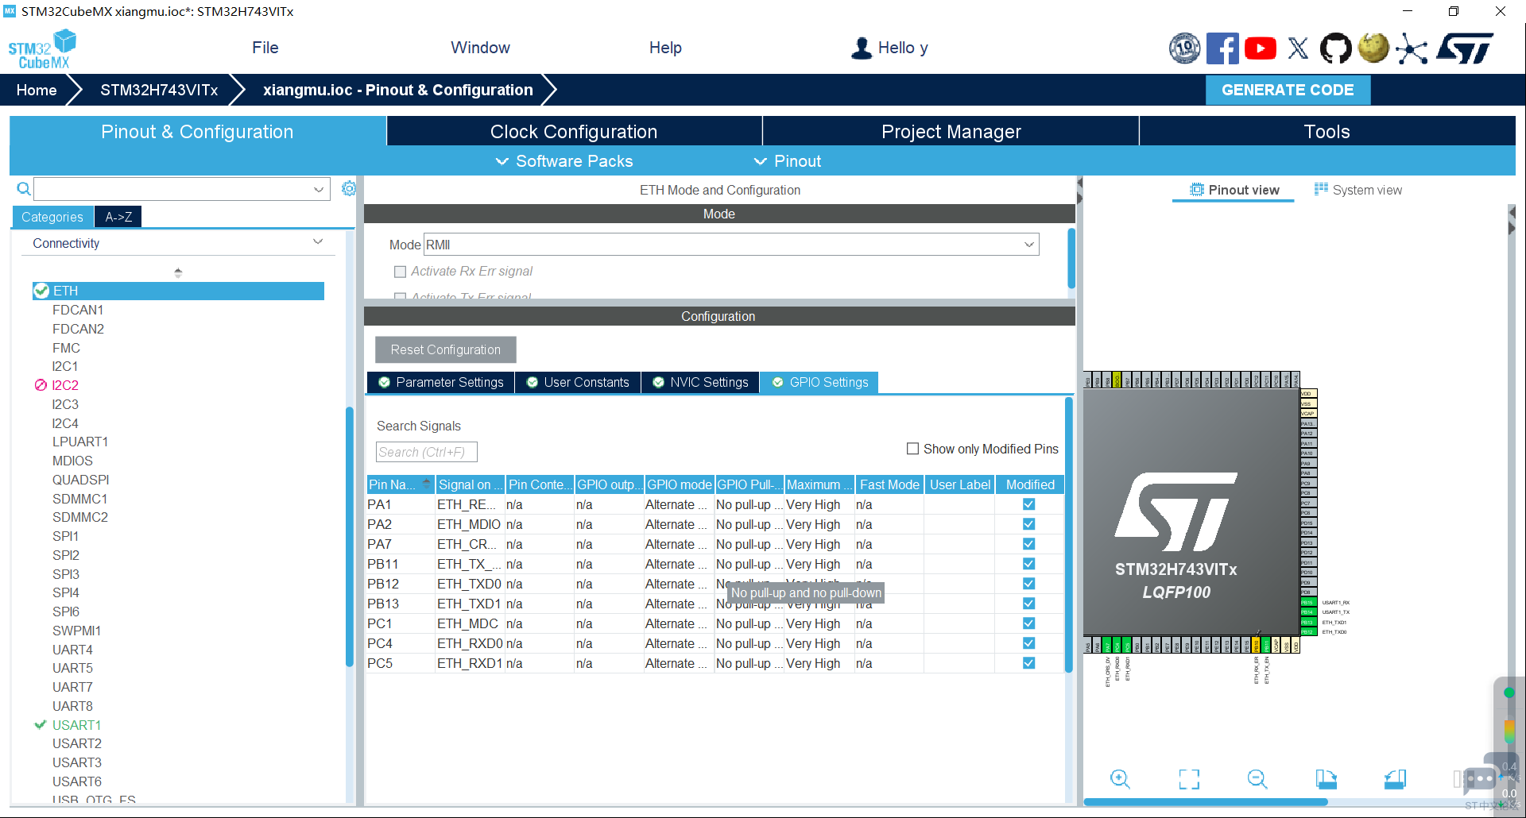Switch to the A->Z list tab
Viewport: 1526px width, 818px height.
(118, 217)
